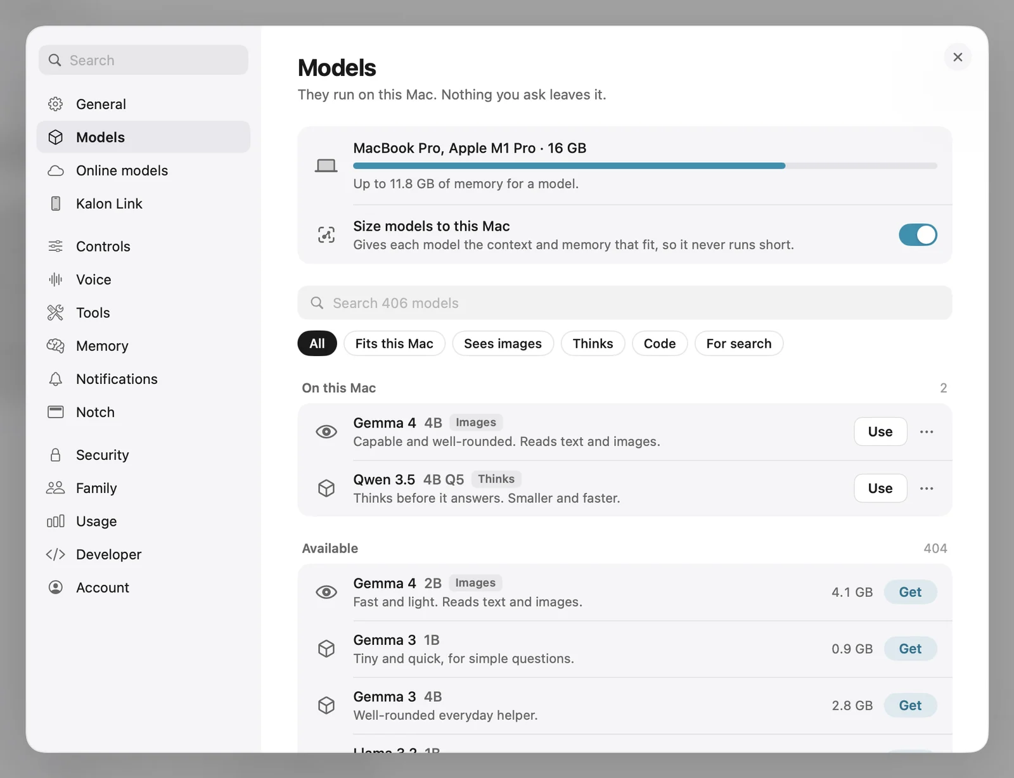Select the Code filter chip
The height and width of the screenshot is (778, 1014).
point(660,343)
